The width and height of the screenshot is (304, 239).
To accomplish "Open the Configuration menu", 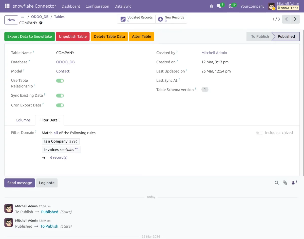I will [97, 6].
